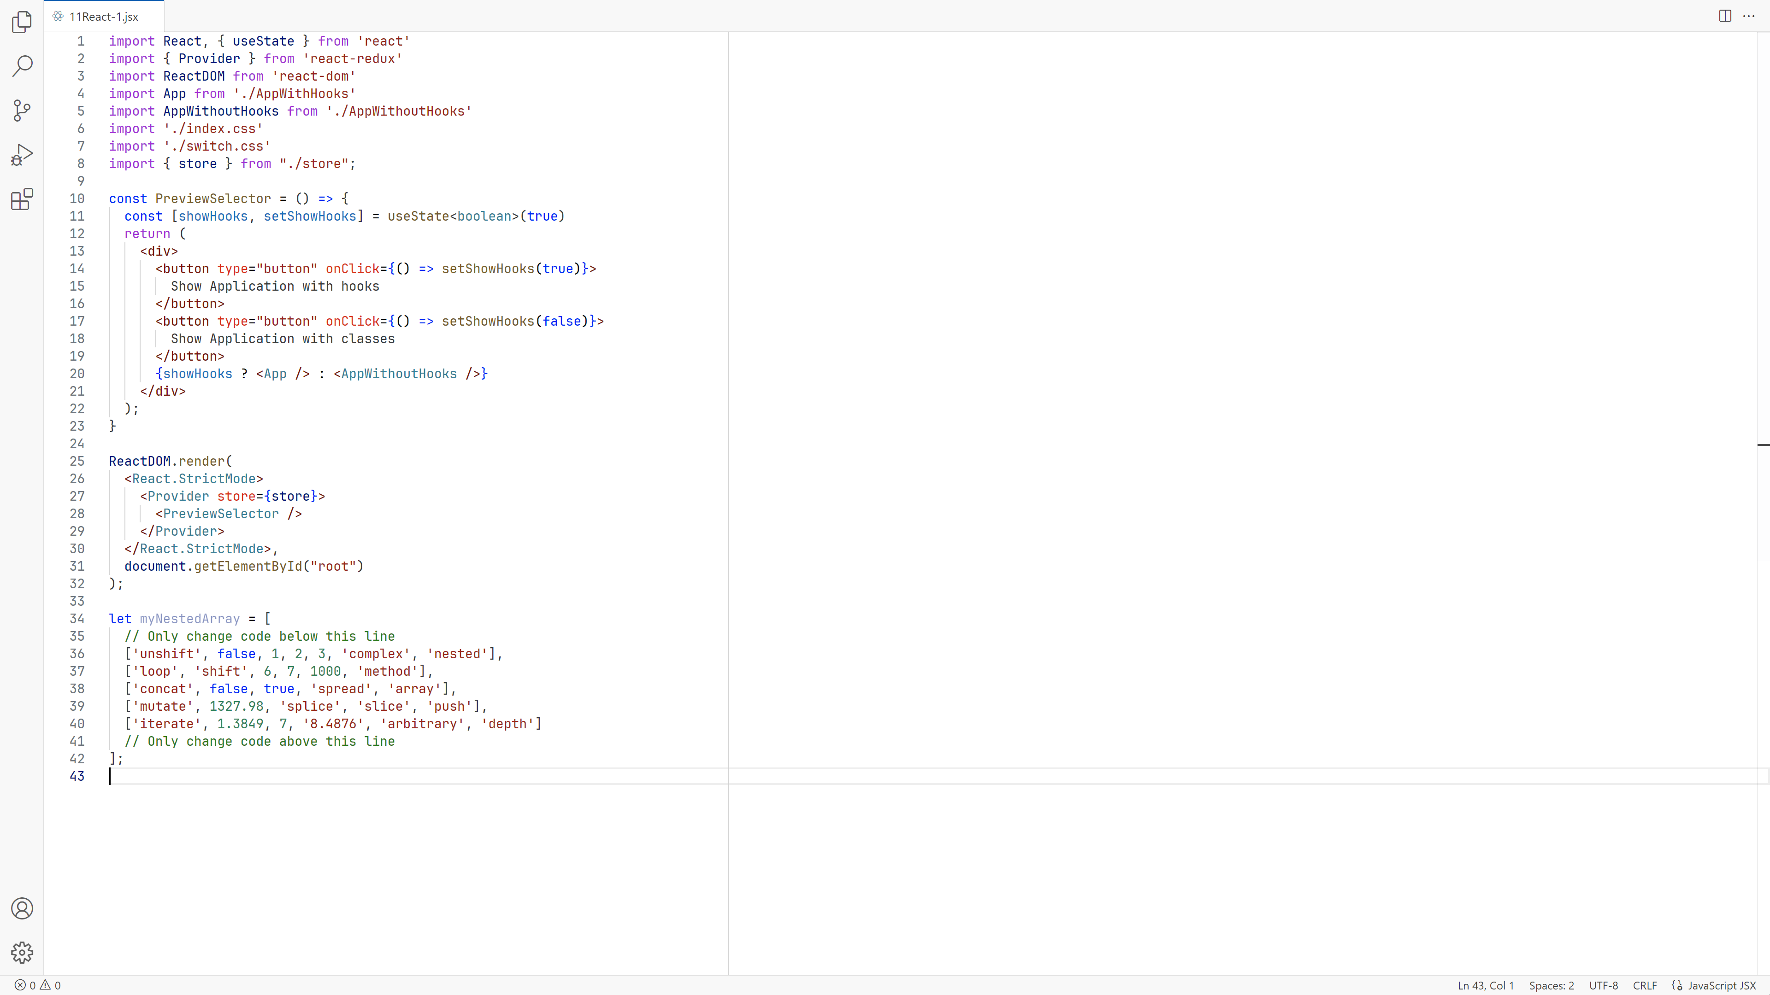This screenshot has width=1770, height=995.
Task: Open the Accounts menu in the activity bar
Action: 22,908
